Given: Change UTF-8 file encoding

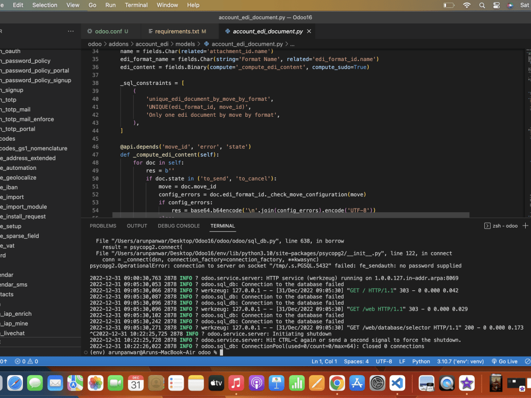Looking at the screenshot, I should click(383, 361).
